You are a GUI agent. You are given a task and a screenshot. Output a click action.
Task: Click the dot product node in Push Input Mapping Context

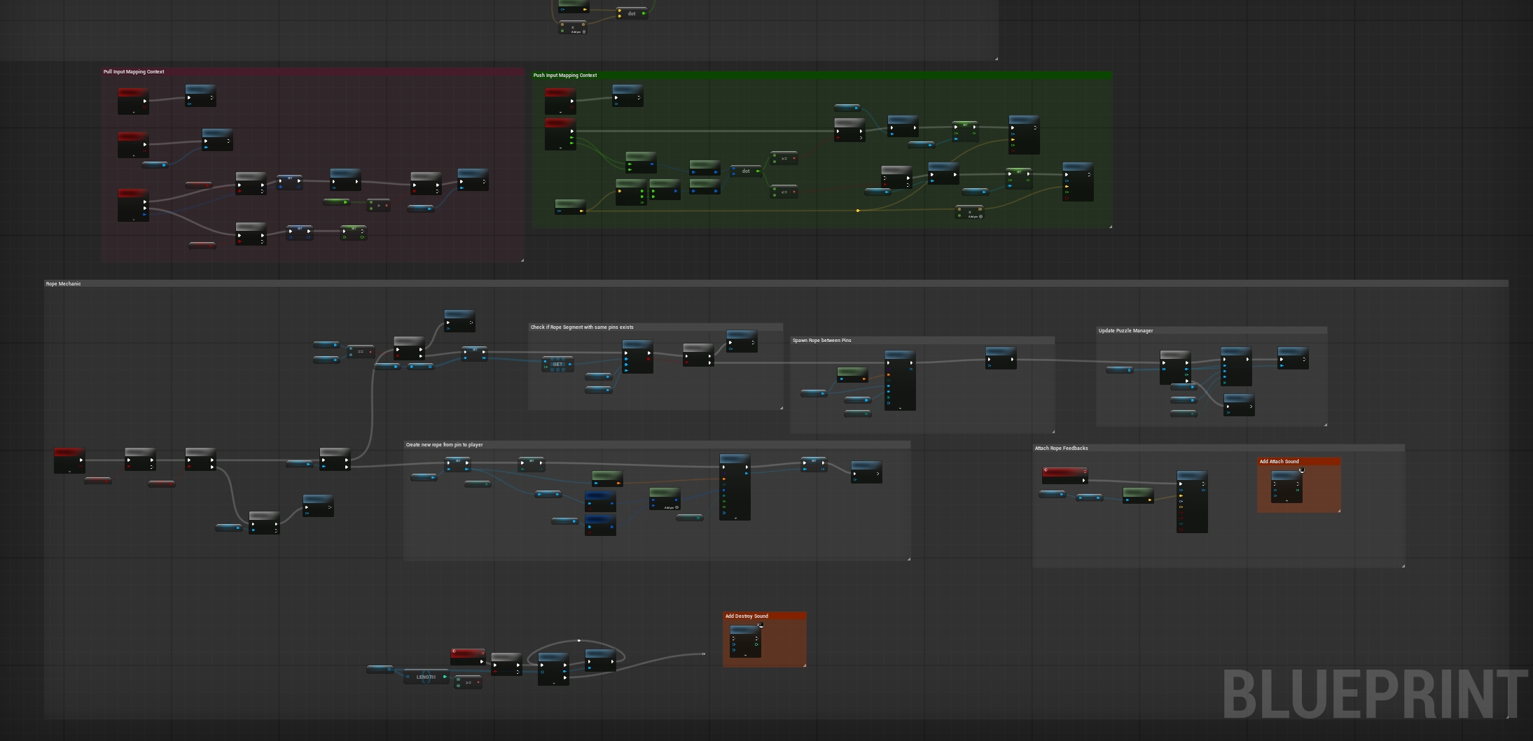pyautogui.click(x=745, y=170)
